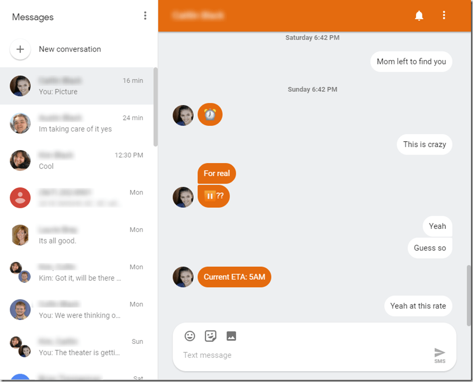This screenshot has height=382, width=473.
Task: Open conversation saying 'You: Picture'
Action: (x=77, y=86)
